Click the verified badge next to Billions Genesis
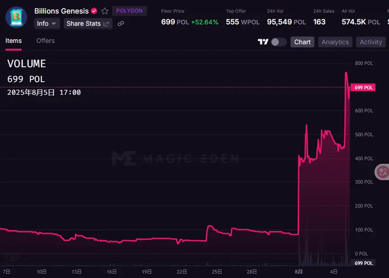The width and height of the screenshot is (389, 278). (x=94, y=11)
